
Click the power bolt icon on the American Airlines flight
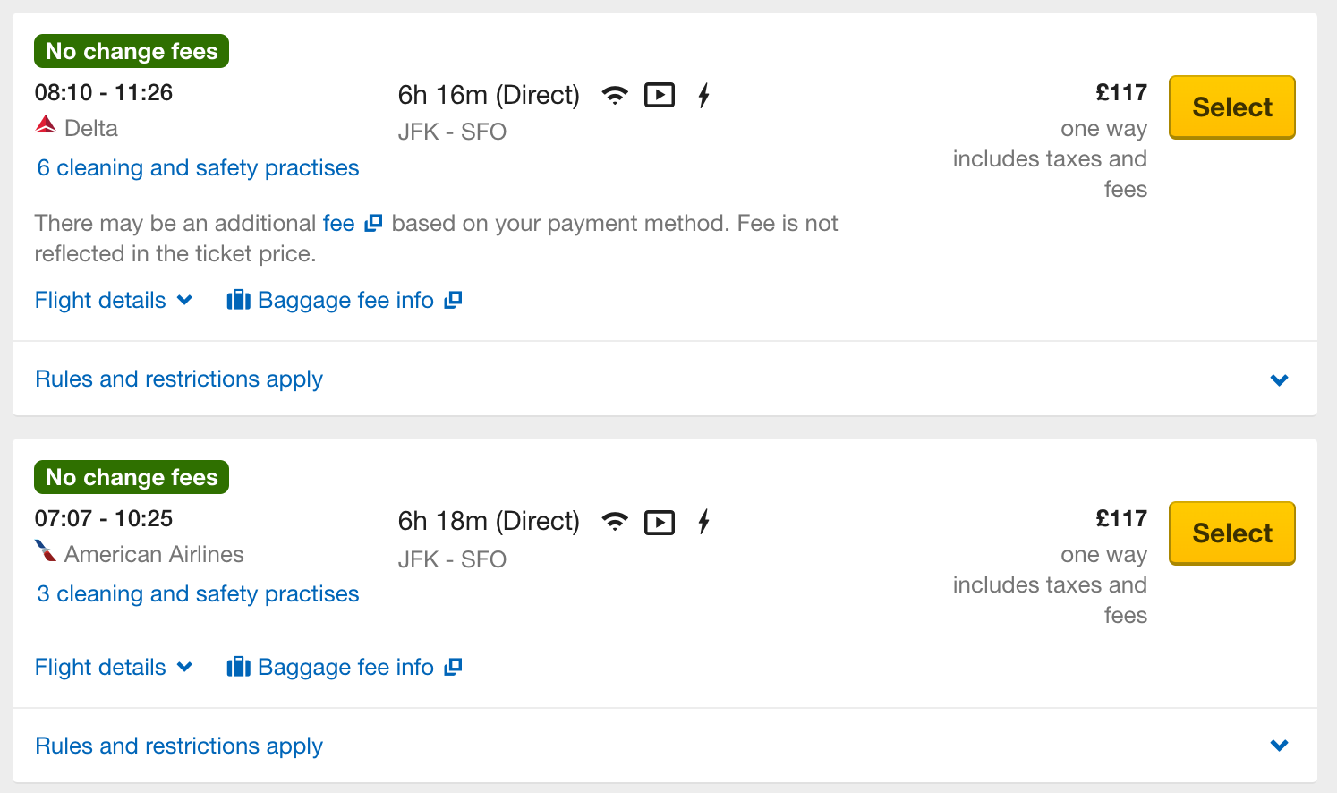pyautogui.click(x=704, y=521)
